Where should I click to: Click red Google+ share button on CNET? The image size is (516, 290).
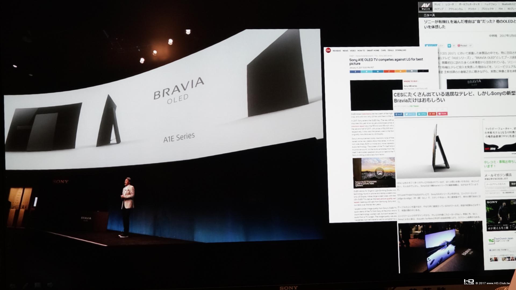389,71
